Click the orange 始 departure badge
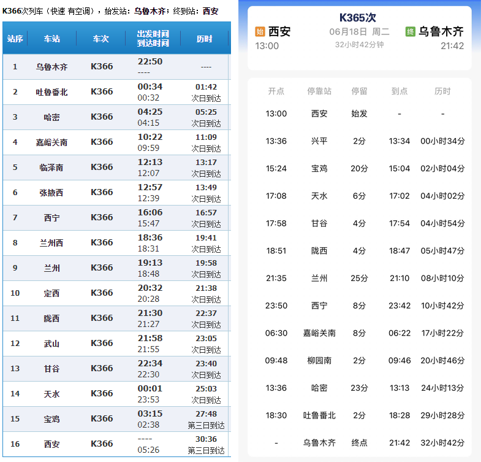This screenshot has height=462, width=481. [x=260, y=31]
